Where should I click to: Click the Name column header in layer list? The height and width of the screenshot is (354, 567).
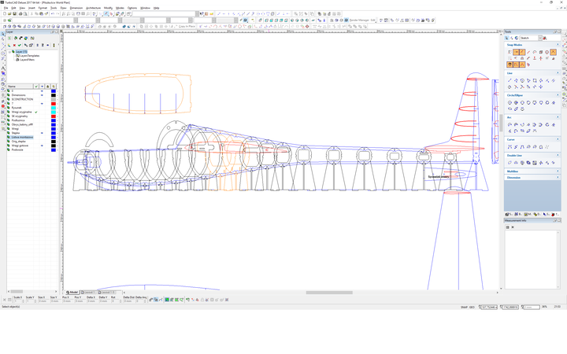[20, 87]
